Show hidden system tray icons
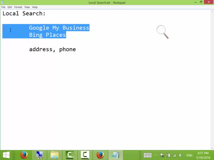The height and width of the screenshot is (160, 214). click(x=156, y=155)
